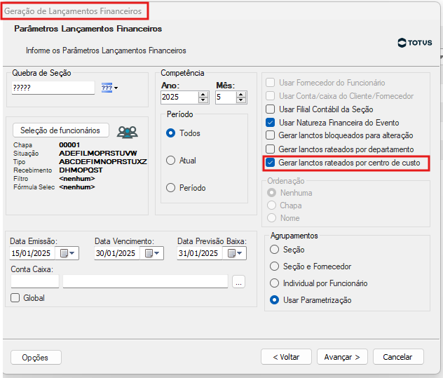This screenshot has height=378, width=443.
Task: Uncheck Usar Natureza Financeira do Evento
Action: pyautogui.click(x=271, y=122)
